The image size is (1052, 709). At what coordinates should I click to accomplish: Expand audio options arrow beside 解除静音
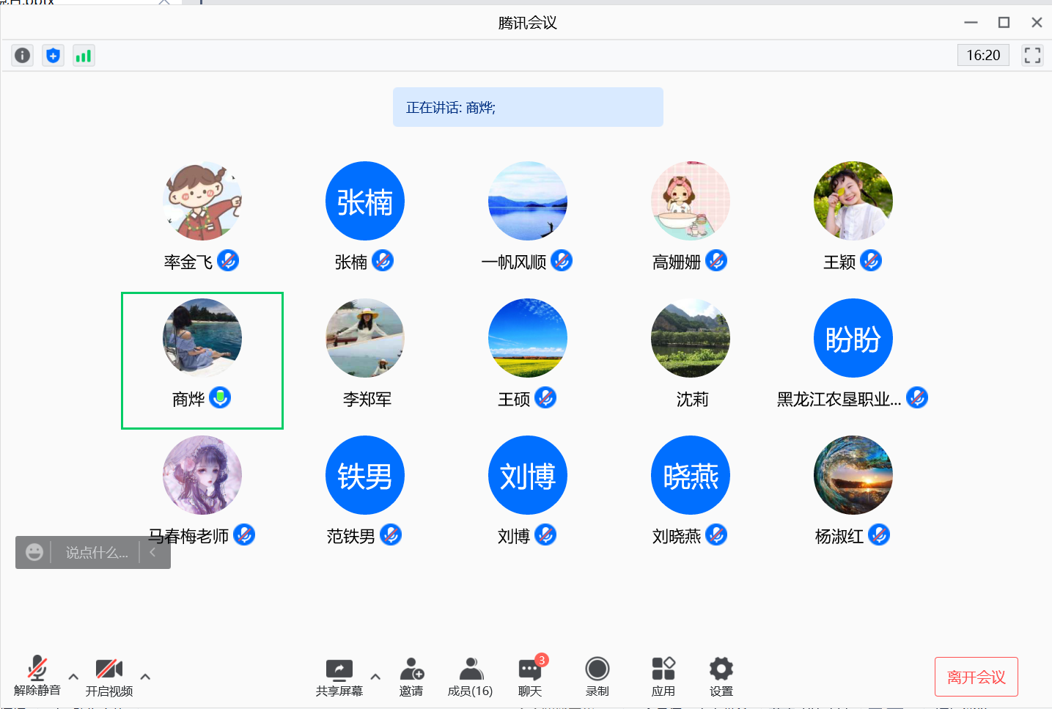click(73, 677)
